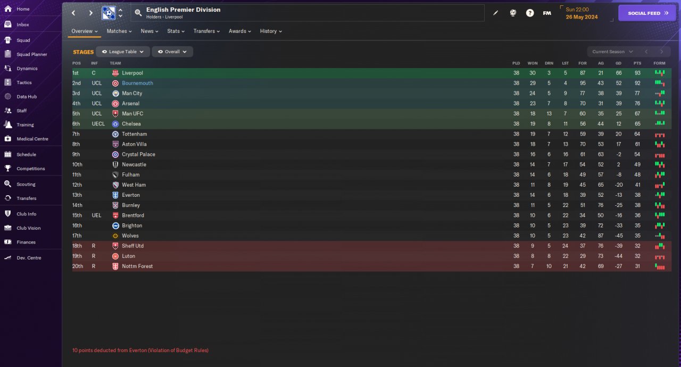Click the Liverpool club badge

coord(115,73)
